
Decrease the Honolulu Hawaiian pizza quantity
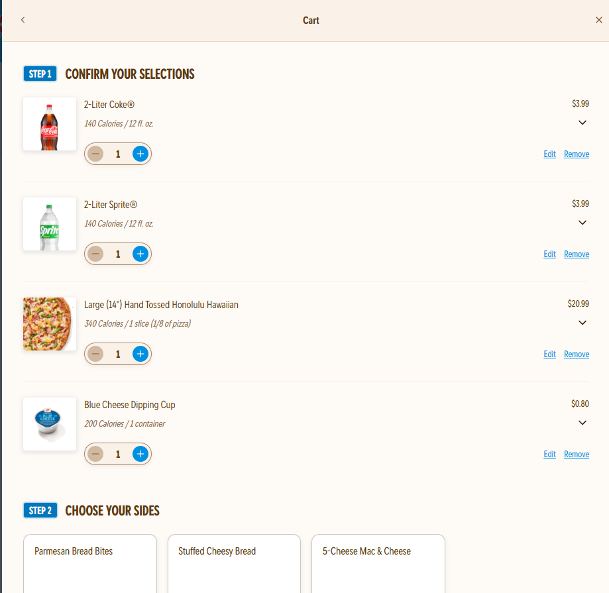(96, 354)
